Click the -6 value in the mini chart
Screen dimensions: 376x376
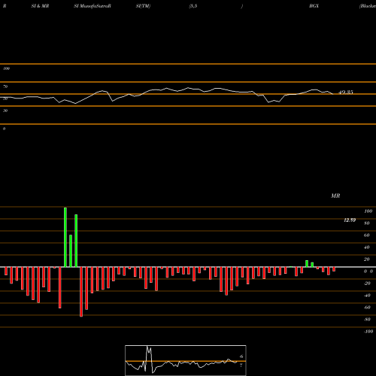[241, 356]
